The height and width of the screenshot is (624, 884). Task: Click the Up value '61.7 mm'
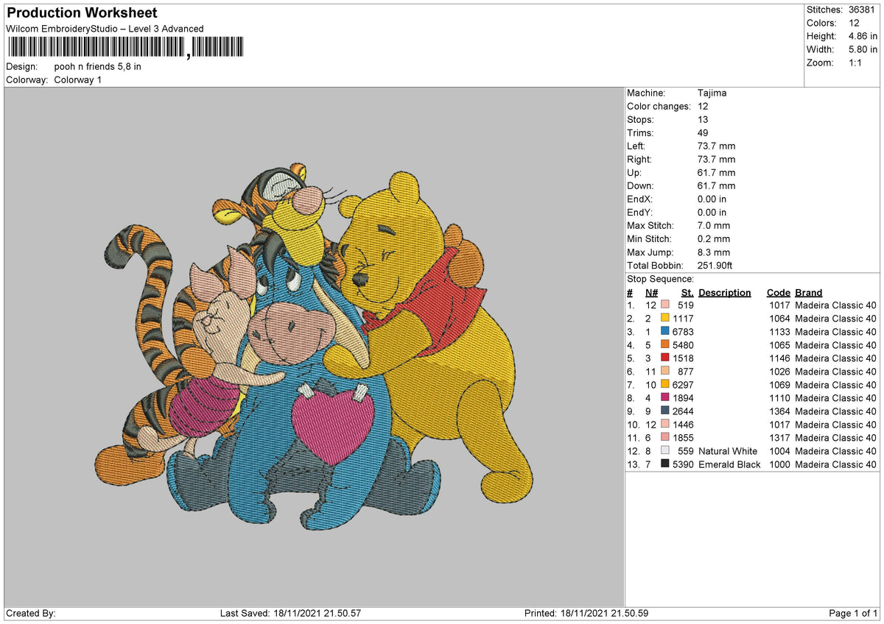coord(716,173)
